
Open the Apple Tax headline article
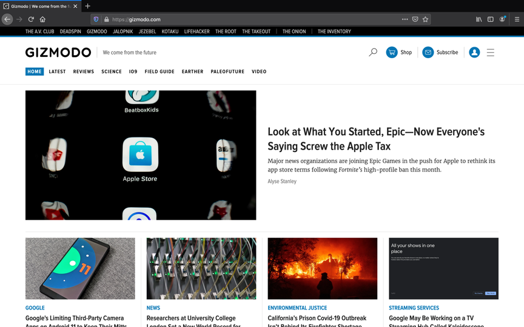point(376,139)
